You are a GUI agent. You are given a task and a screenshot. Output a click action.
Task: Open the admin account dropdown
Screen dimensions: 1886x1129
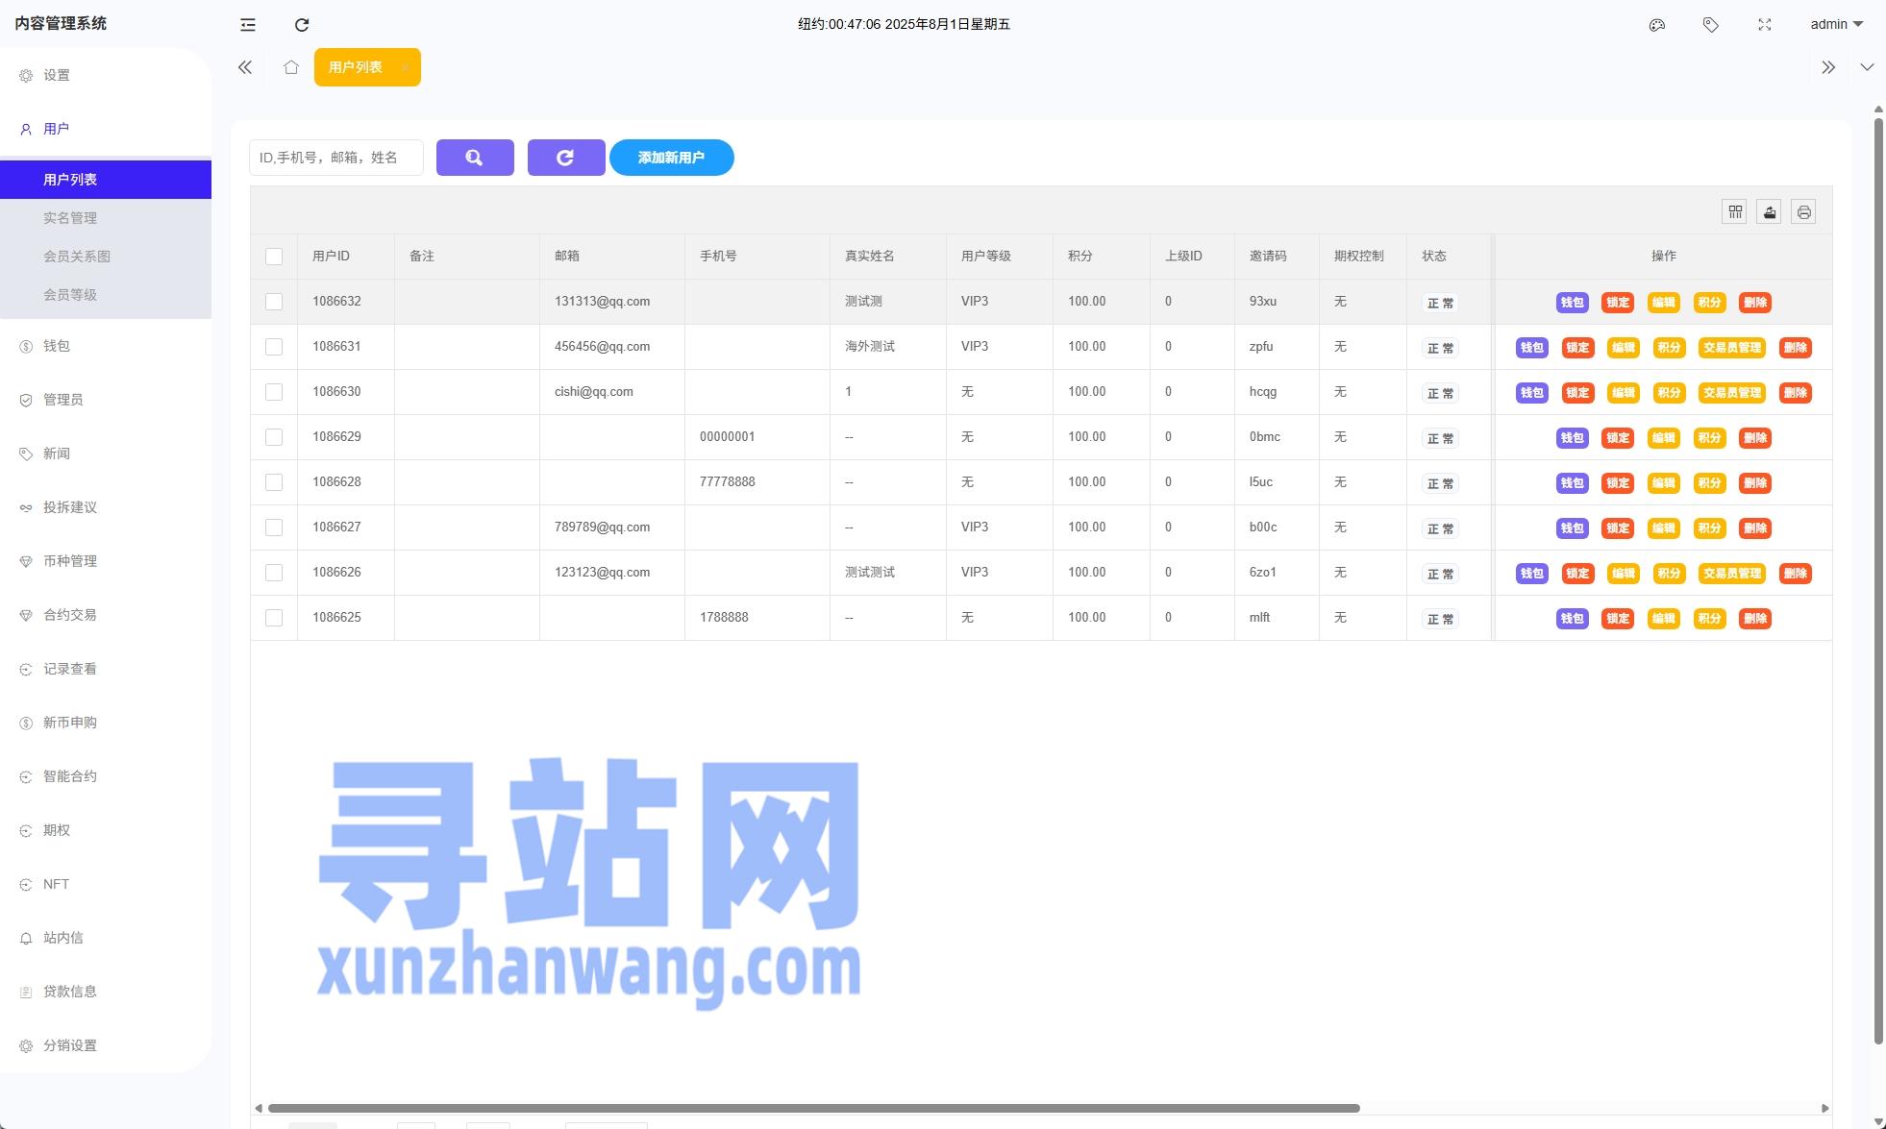(1835, 24)
